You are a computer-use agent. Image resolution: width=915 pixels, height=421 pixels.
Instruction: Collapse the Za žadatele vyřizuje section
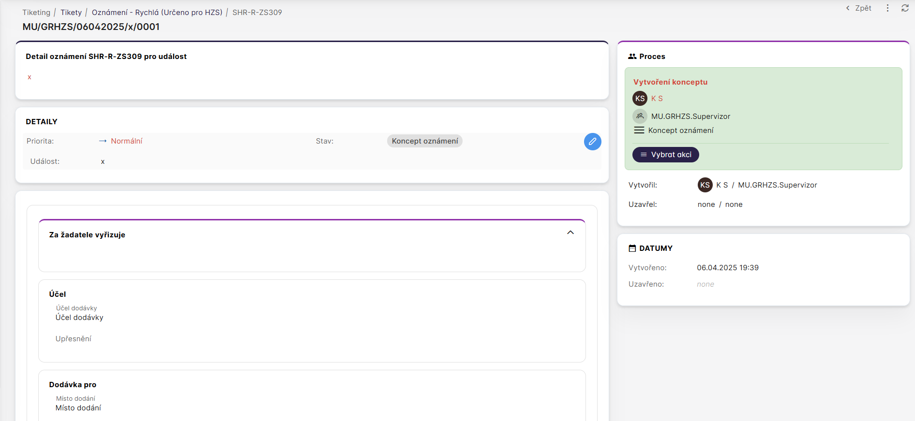point(570,232)
